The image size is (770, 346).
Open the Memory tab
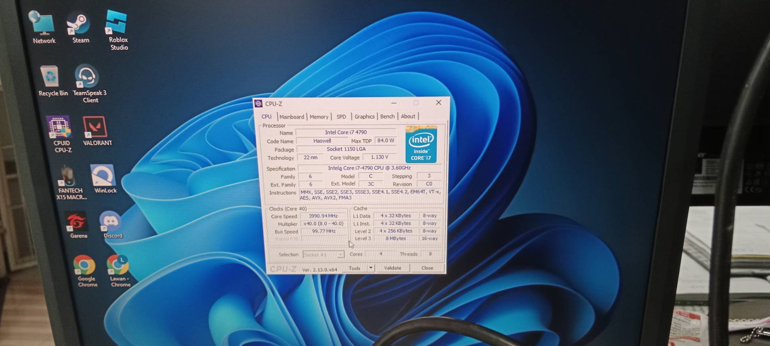click(319, 117)
